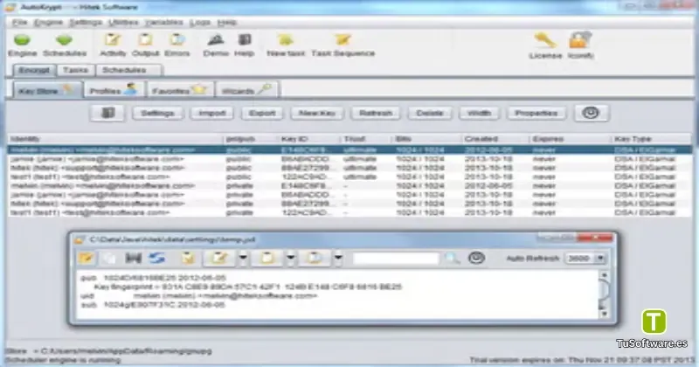
Task: Click the refresh arrows icon in log viewer
Action: 157,258
